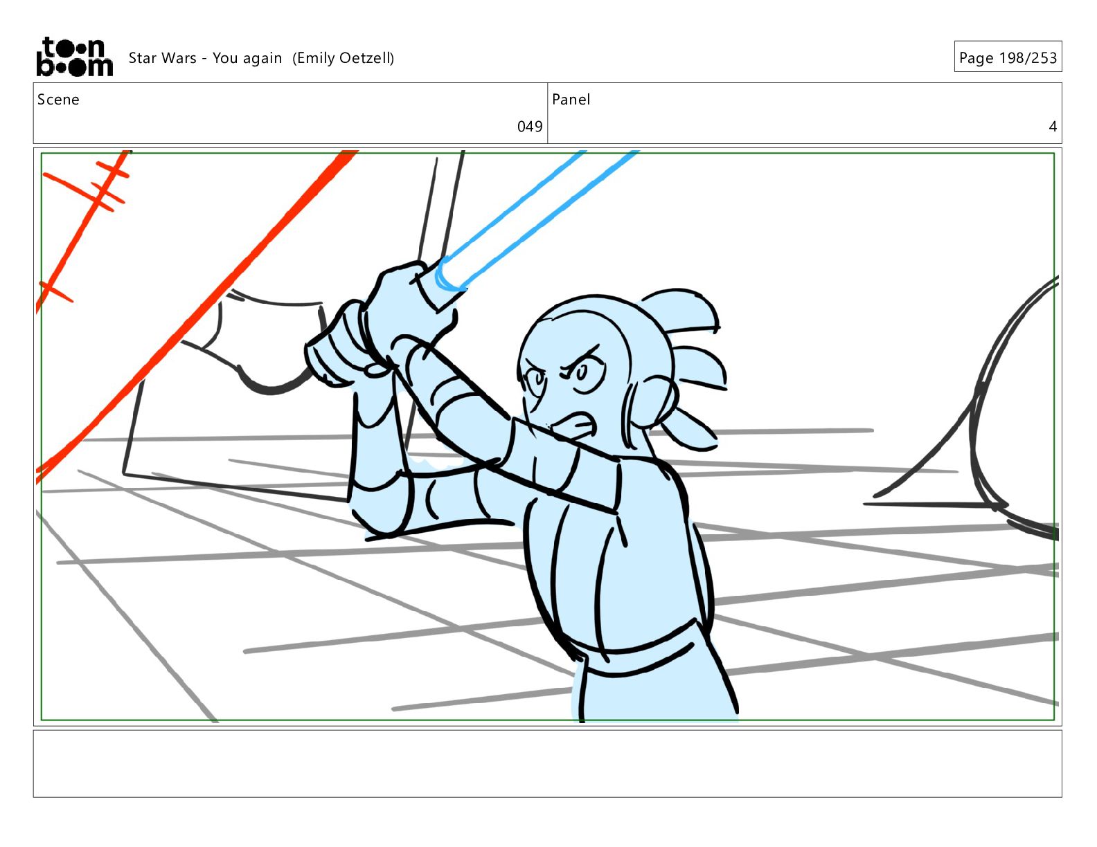Click the storyboard panel drawing of the character

click(x=547, y=437)
